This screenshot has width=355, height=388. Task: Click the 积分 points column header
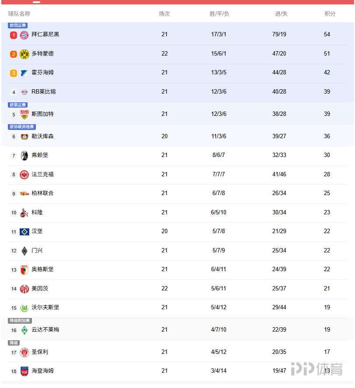pos(330,14)
